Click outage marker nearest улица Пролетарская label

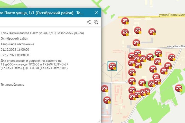coord(125,21)
